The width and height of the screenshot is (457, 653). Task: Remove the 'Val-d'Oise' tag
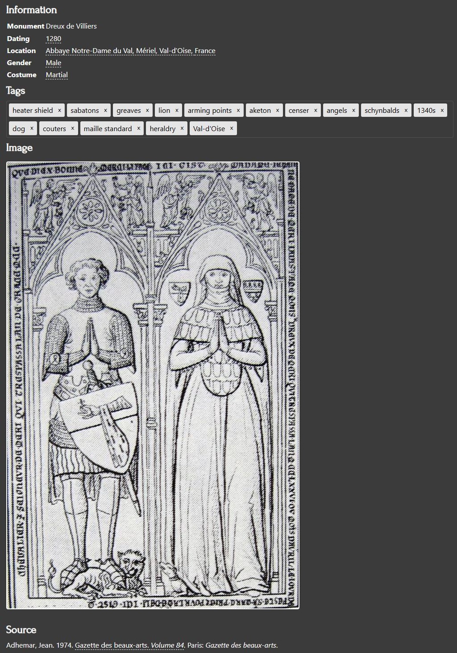(x=232, y=128)
